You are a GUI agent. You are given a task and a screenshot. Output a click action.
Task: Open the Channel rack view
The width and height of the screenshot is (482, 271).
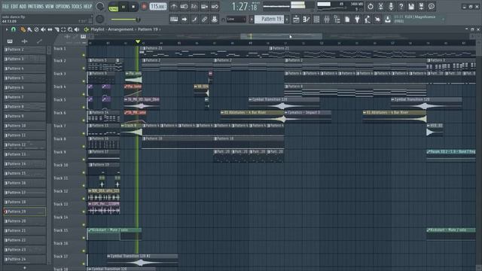(316, 20)
